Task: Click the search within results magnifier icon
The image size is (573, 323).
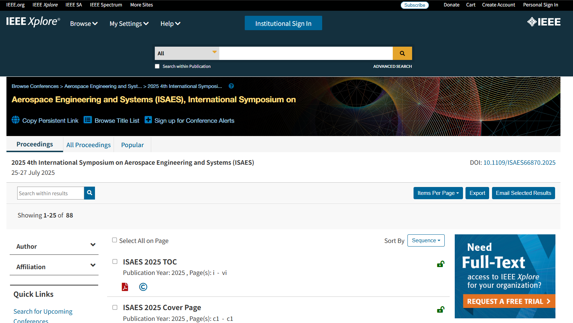Action: coord(90,193)
